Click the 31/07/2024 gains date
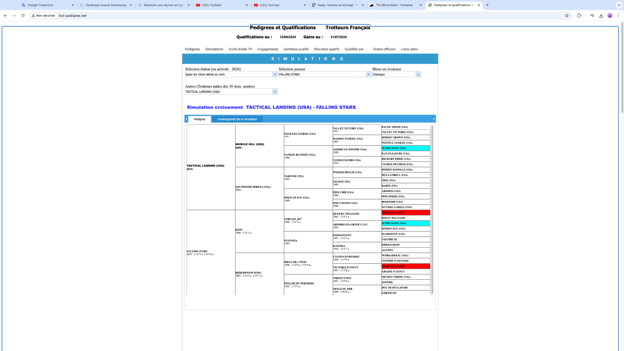 click(x=339, y=37)
